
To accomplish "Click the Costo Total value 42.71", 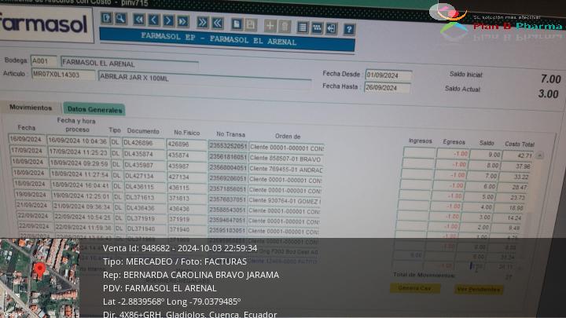I will [517, 155].
